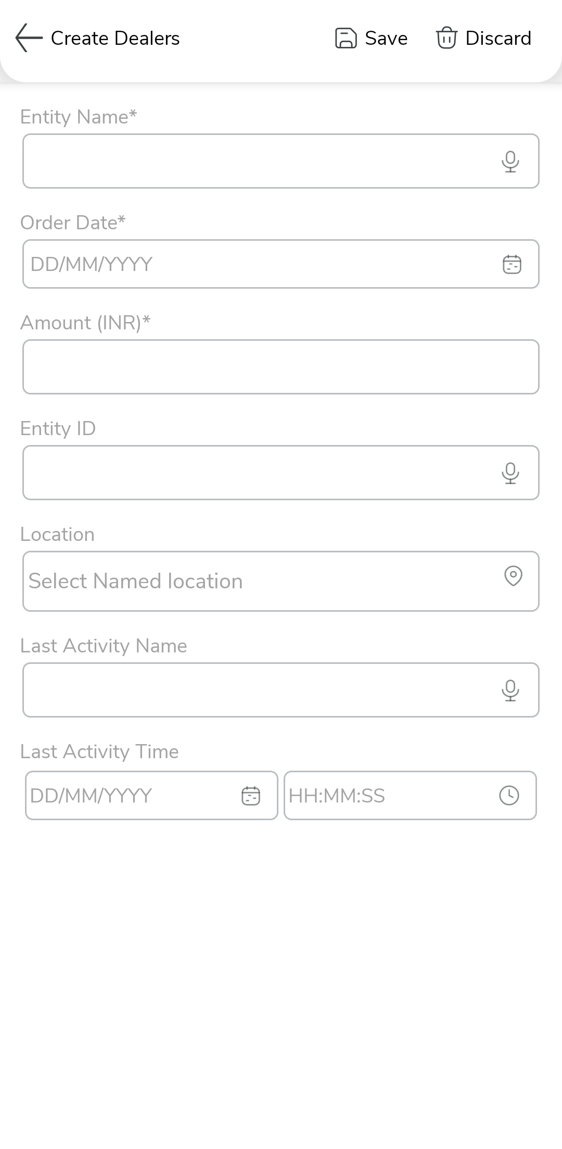562x1149 pixels.
Task: Focus the Entity Name text field
Action: pyautogui.click(x=255, y=162)
